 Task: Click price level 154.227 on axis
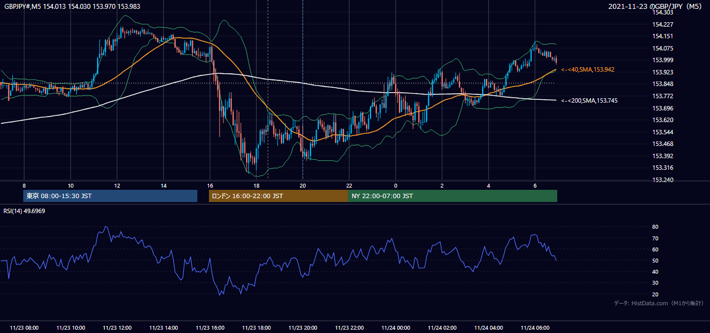pos(663,24)
